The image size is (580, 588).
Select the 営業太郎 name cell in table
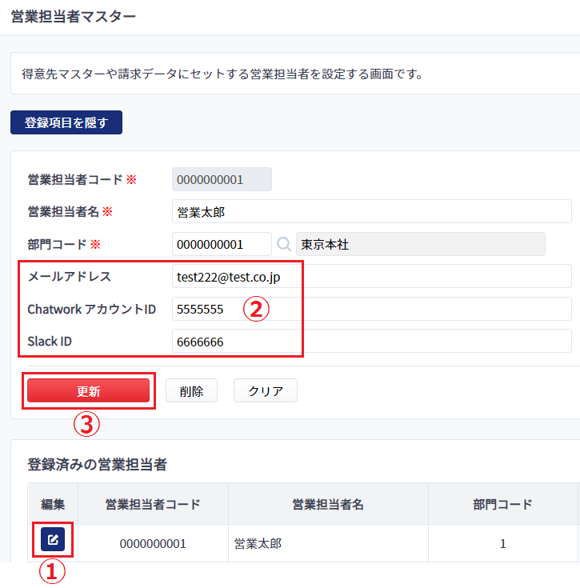pos(328,543)
